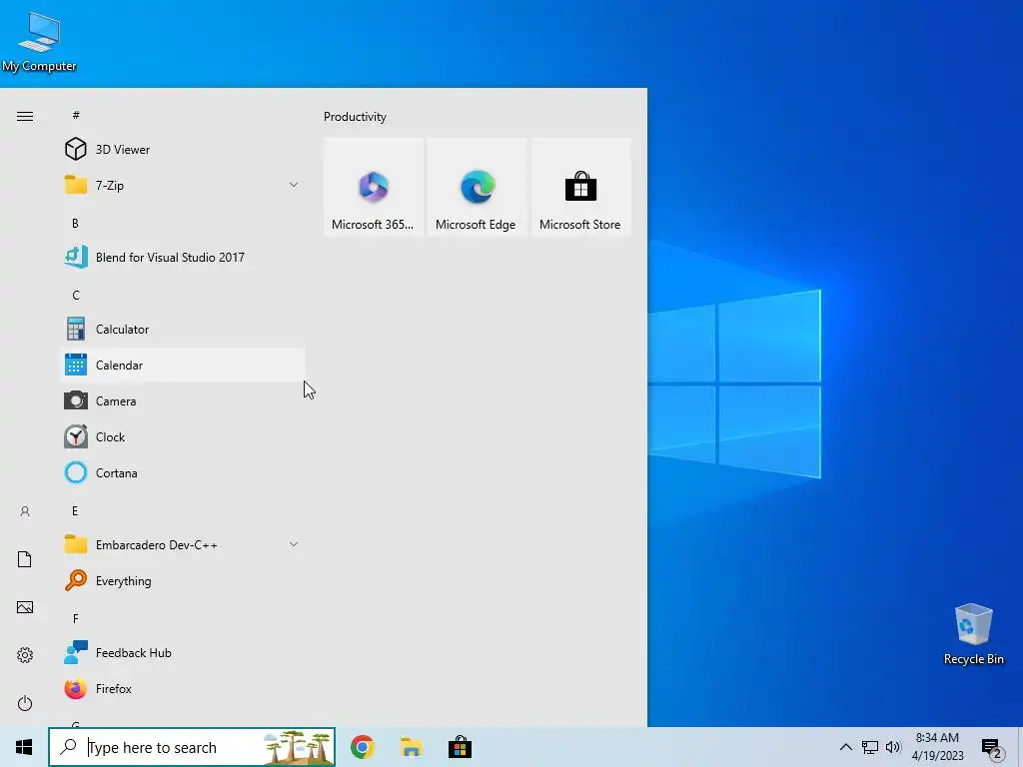The width and height of the screenshot is (1023, 767).
Task: Click the Windows Start button
Action: coord(24,747)
